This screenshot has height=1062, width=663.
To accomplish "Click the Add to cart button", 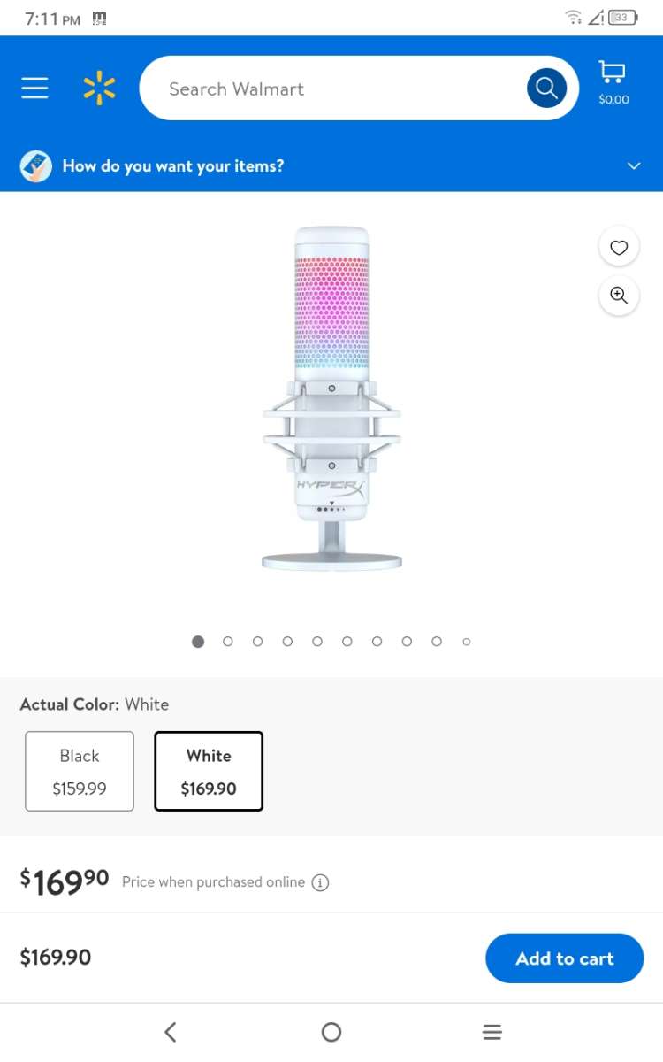I will (564, 958).
